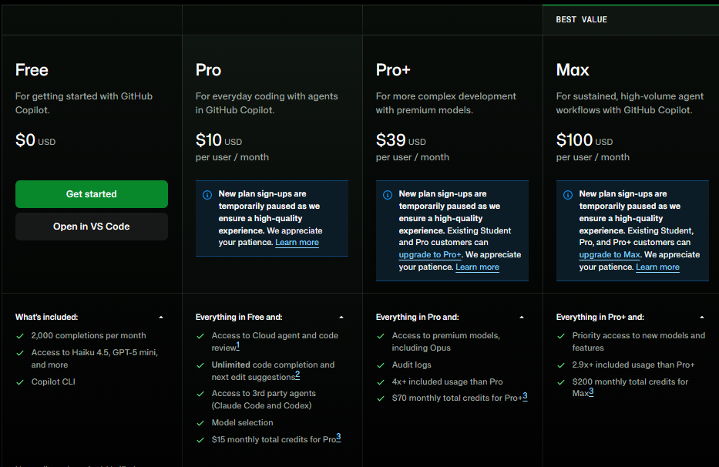The image size is (719, 467).
Task: Click the Copilot CLI feature text
Action: pos(53,381)
